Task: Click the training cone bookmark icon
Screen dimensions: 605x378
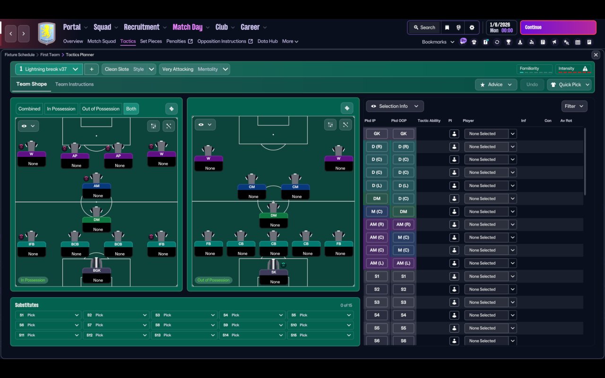Action: pyautogui.click(x=520, y=42)
